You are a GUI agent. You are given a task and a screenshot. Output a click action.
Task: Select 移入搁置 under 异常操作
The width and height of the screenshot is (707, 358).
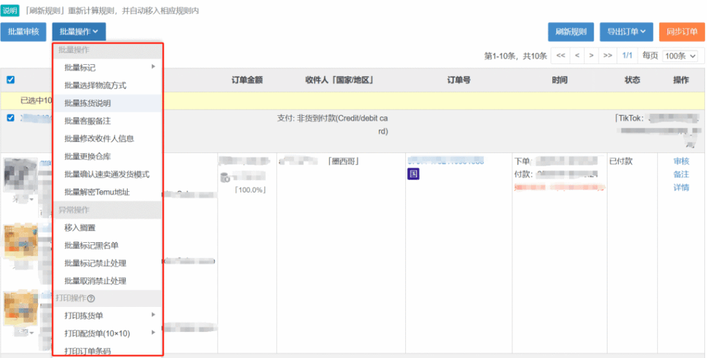79,228
